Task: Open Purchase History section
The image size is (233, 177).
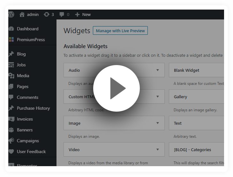Action: (33, 108)
